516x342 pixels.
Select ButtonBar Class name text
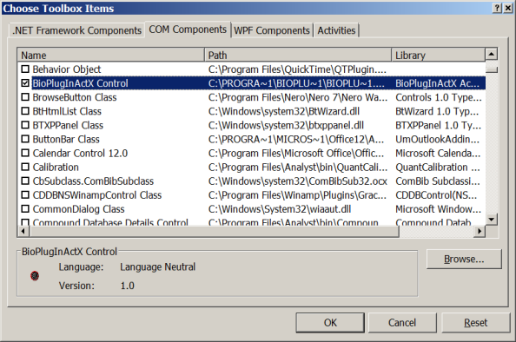click(x=66, y=139)
